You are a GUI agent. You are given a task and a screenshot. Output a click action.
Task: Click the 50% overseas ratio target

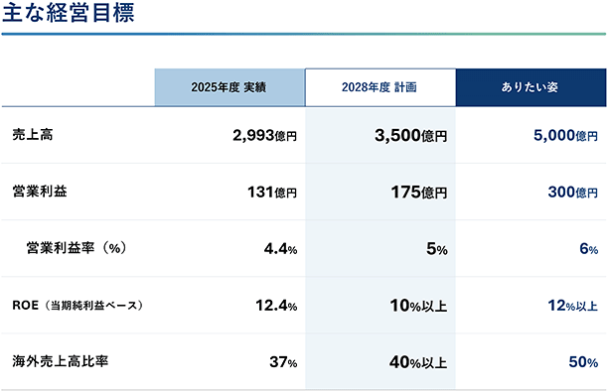pyautogui.click(x=583, y=362)
